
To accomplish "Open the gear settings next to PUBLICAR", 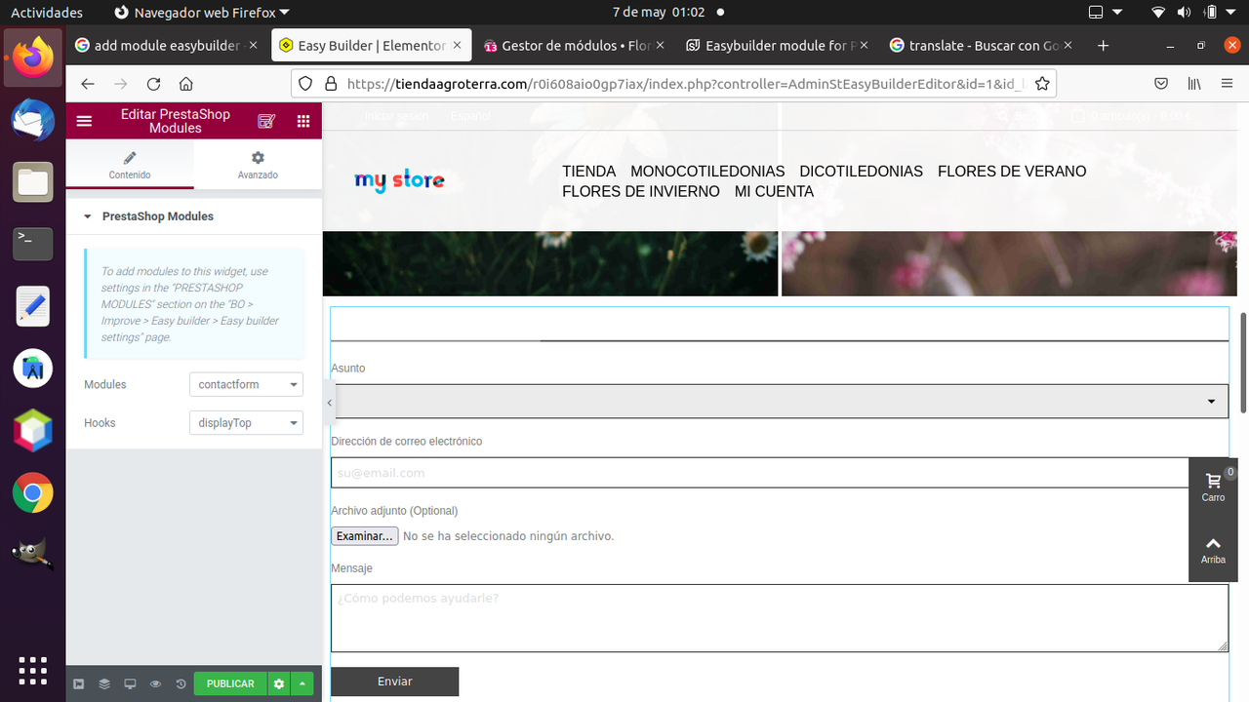I will 279,684.
